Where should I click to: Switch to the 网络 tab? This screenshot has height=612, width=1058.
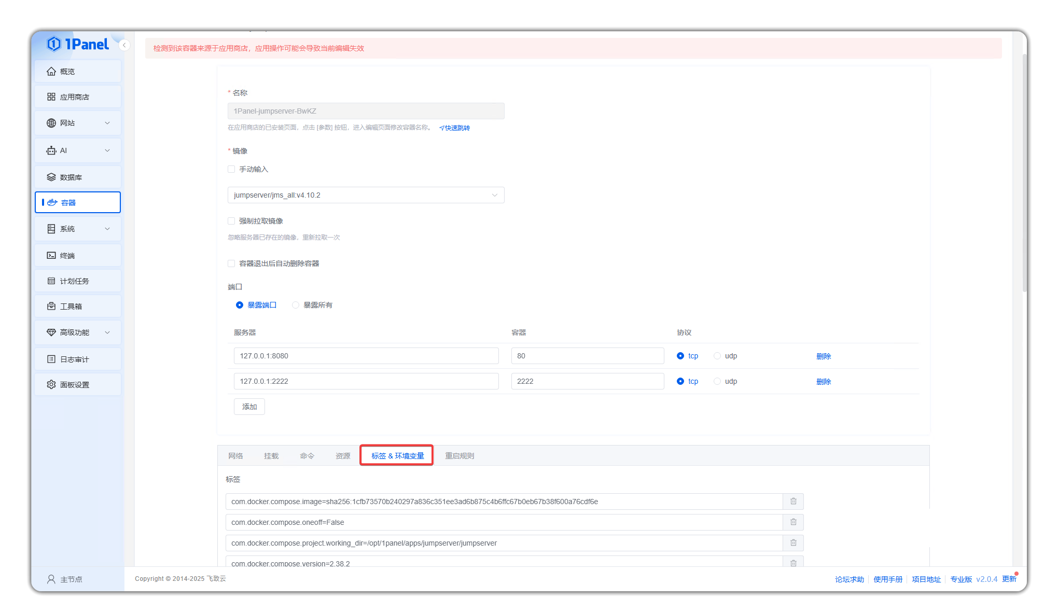[235, 456]
